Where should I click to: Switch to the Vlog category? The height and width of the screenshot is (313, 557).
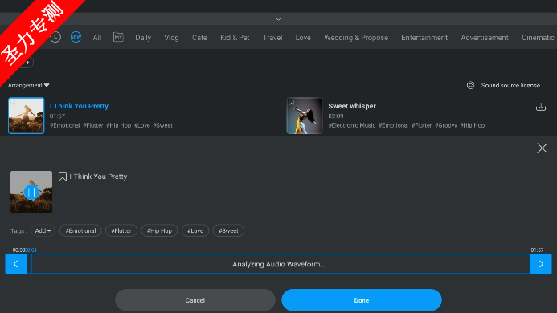171,38
